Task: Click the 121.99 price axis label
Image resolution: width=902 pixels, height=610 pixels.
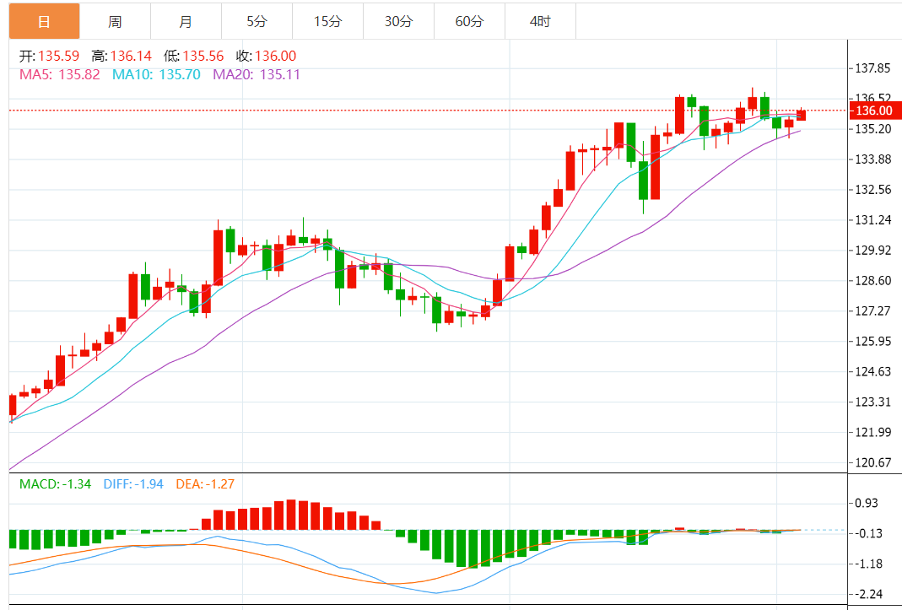Action: 872,432
